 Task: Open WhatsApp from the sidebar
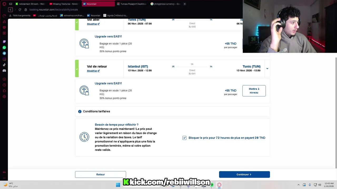point(4,48)
